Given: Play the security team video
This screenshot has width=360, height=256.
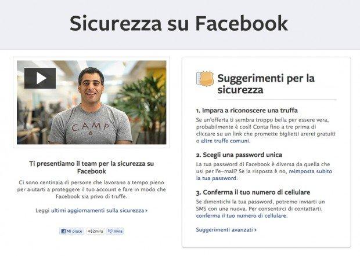Looking at the screenshot, I should (x=40, y=78).
